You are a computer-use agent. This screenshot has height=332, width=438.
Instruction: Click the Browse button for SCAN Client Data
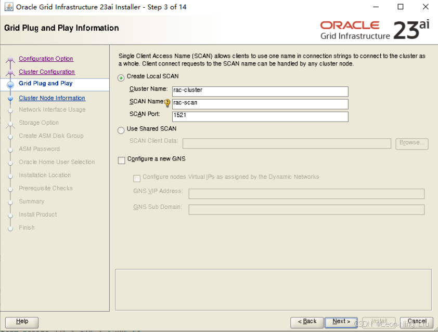pyautogui.click(x=412, y=143)
